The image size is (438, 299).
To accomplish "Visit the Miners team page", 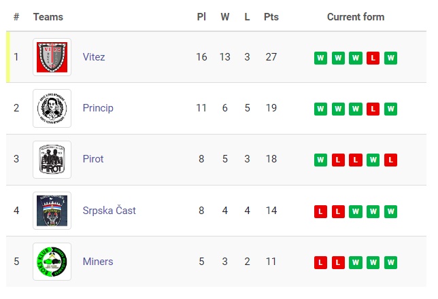I will tap(98, 262).
